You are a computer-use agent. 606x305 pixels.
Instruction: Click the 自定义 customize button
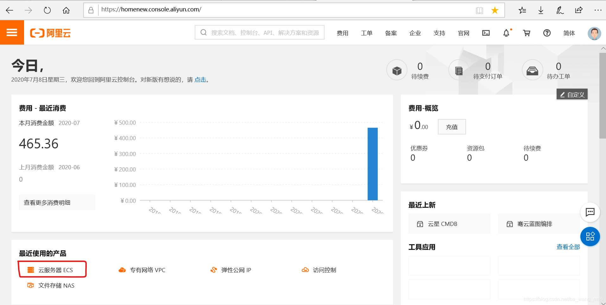(572, 94)
